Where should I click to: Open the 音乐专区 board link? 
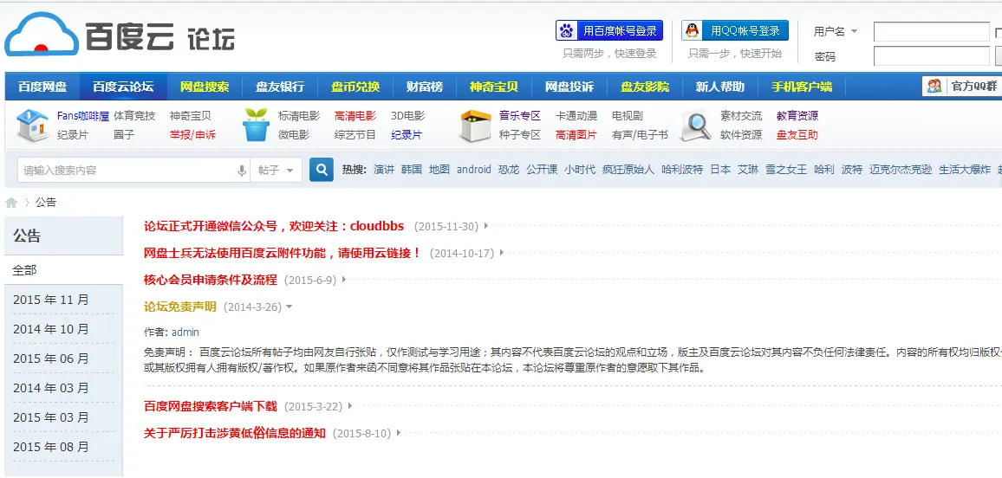[x=519, y=115]
